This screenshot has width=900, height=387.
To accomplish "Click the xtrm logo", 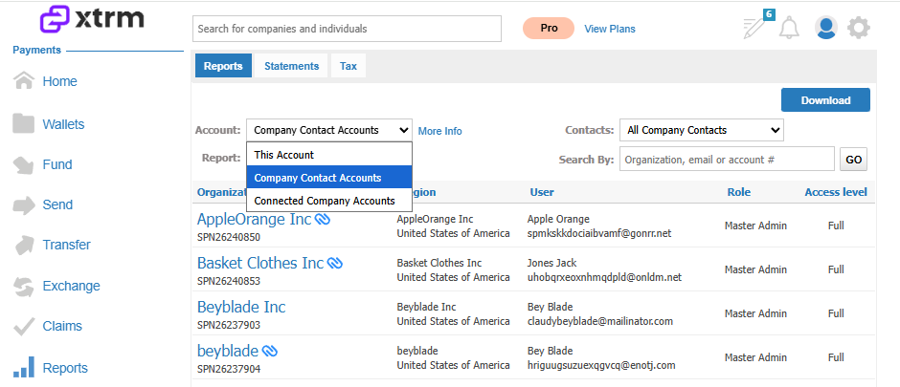I will coord(92,19).
